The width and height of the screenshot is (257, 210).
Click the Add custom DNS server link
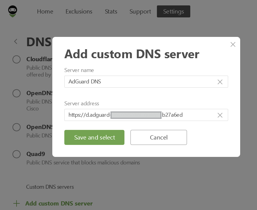(59, 203)
